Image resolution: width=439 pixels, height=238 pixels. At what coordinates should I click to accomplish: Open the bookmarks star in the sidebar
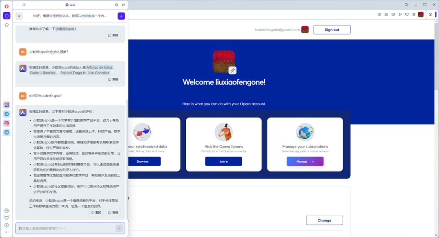point(7,25)
